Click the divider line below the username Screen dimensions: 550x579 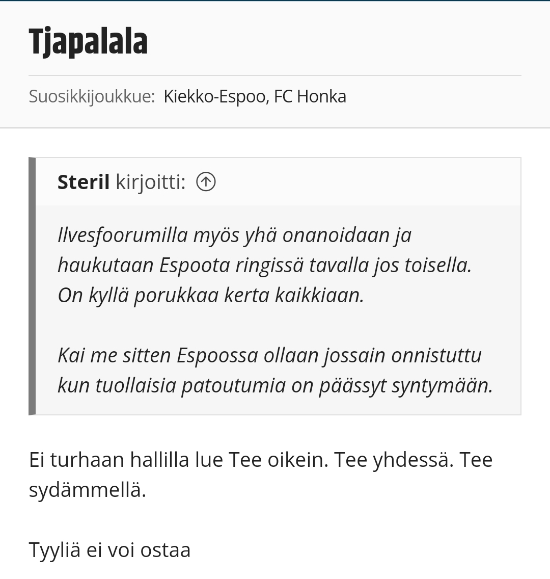point(275,75)
